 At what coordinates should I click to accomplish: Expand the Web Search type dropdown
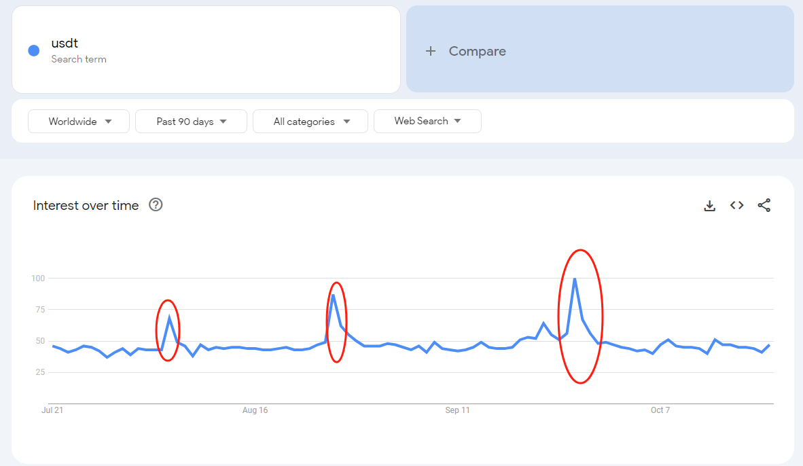[427, 121]
